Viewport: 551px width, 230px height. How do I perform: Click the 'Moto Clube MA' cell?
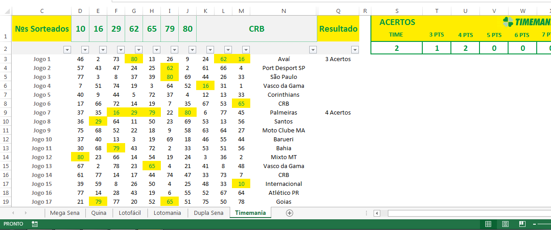[x=284, y=130]
